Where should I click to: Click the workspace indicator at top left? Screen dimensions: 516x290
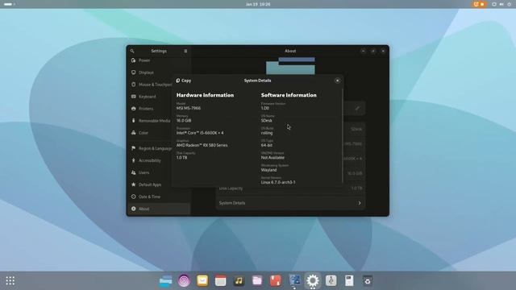(x=9, y=4)
